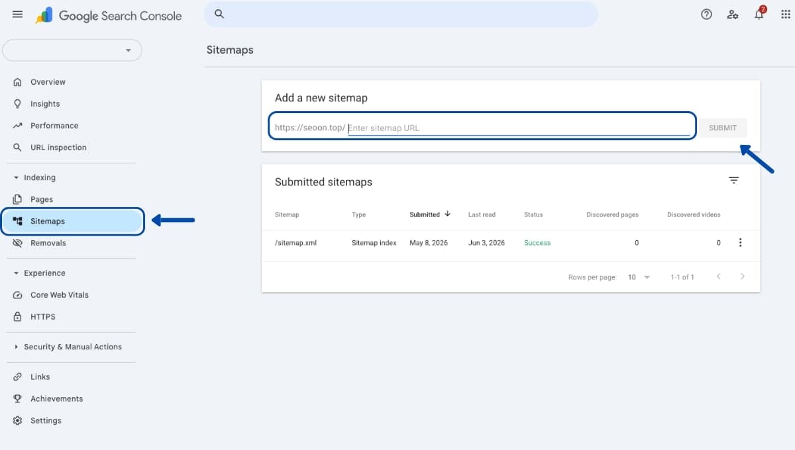Click the Overview home icon

pos(18,82)
